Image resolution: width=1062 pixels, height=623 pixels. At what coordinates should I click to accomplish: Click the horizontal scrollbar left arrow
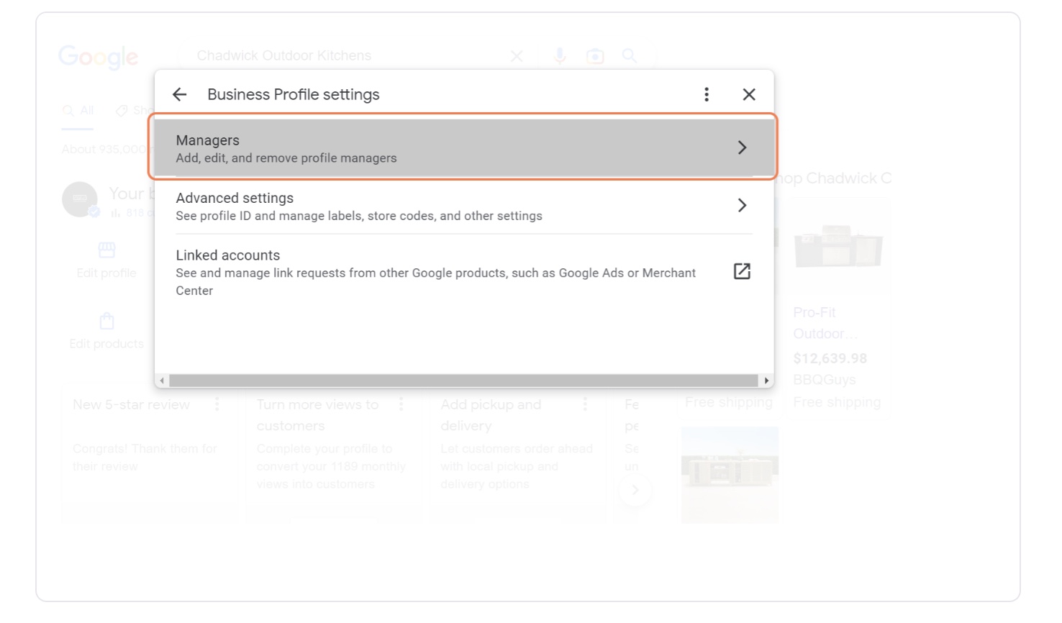pyautogui.click(x=162, y=381)
